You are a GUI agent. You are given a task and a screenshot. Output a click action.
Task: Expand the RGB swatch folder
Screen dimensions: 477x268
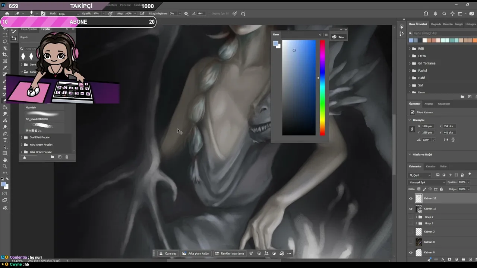(410, 49)
